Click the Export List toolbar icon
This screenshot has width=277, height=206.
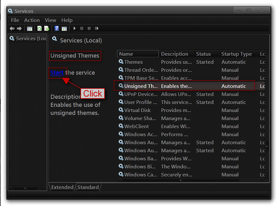(x=47, y=28)
